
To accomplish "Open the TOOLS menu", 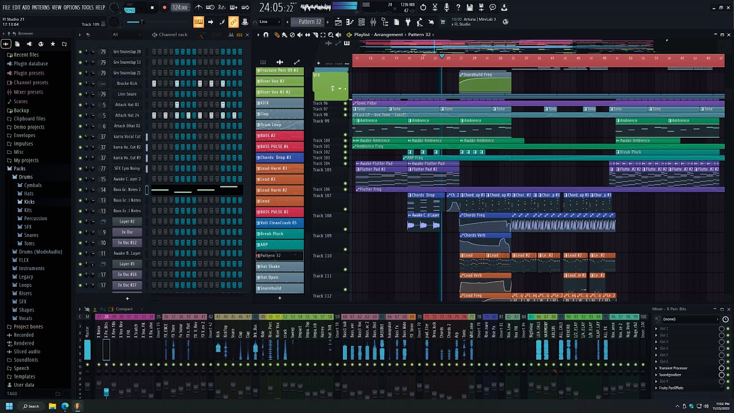I will click(87, 7).
